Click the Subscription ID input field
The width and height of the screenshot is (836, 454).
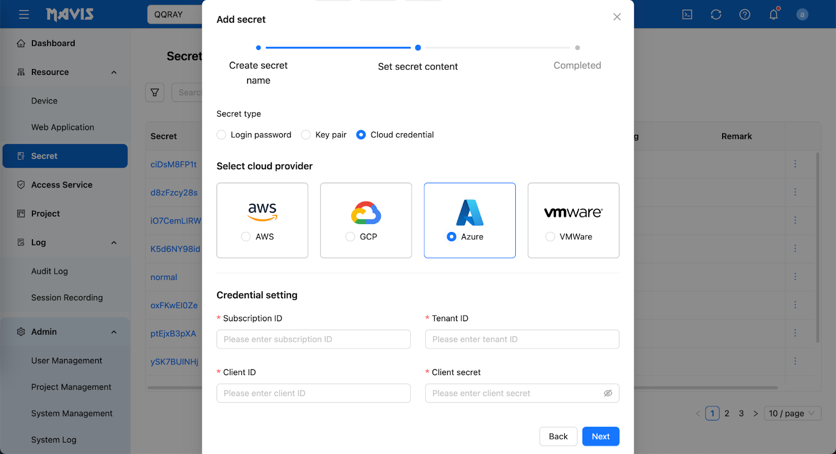click(313, 339)
